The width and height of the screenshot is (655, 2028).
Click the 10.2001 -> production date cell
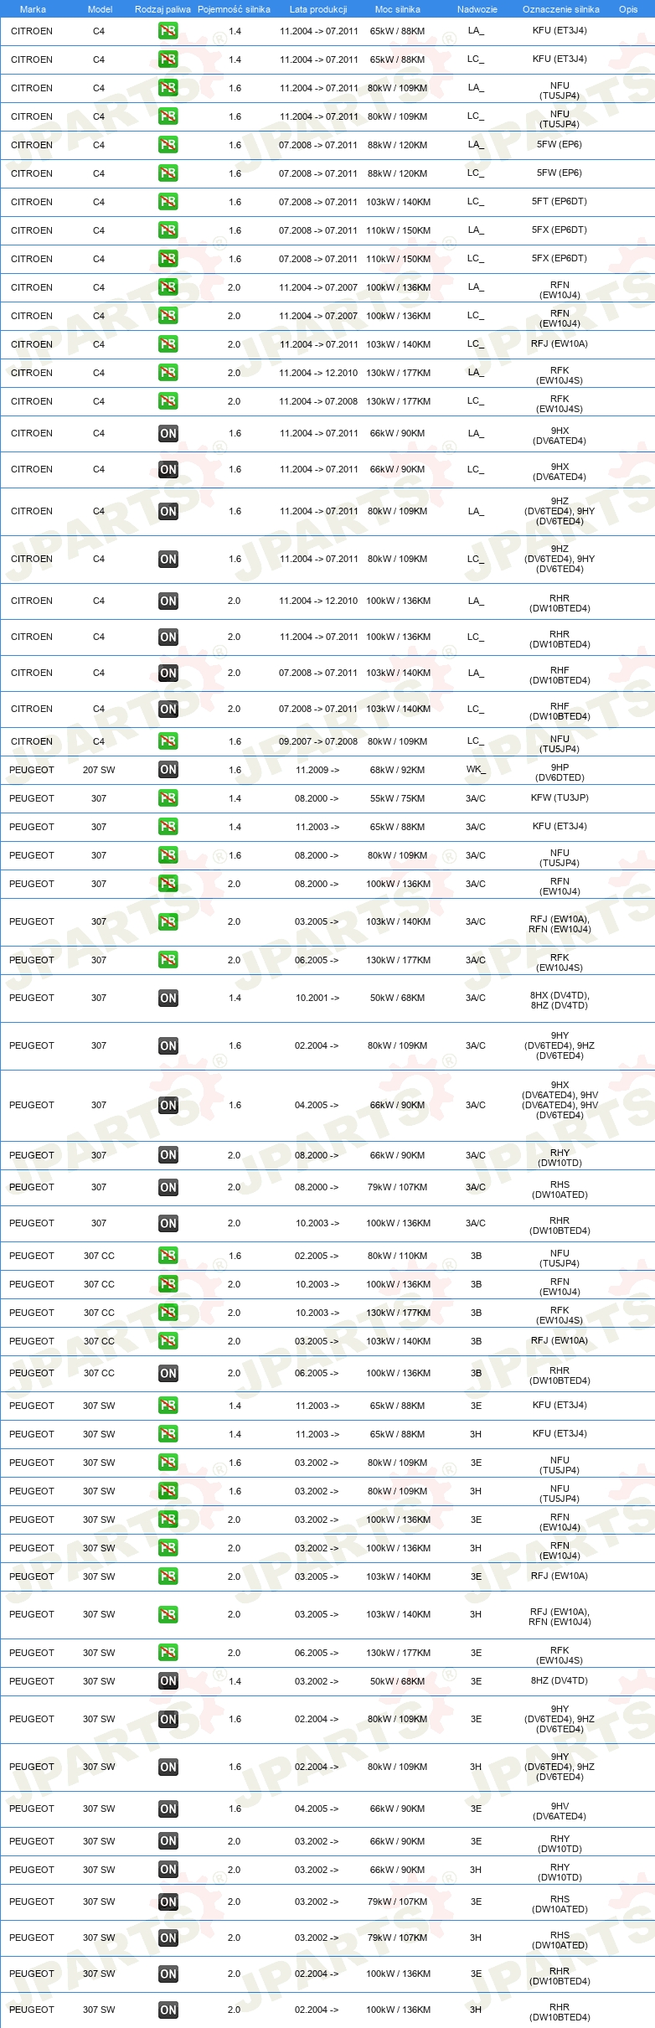point(317,998)
